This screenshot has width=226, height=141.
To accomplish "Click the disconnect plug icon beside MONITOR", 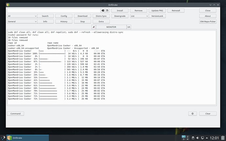I will (94, 27).
